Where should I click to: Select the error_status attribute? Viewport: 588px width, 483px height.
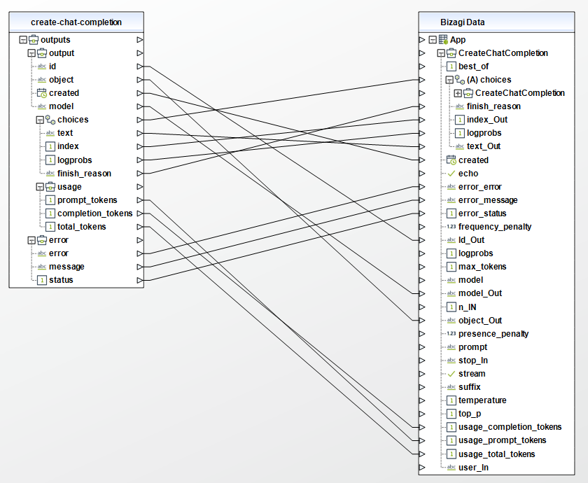click(482, 213)
